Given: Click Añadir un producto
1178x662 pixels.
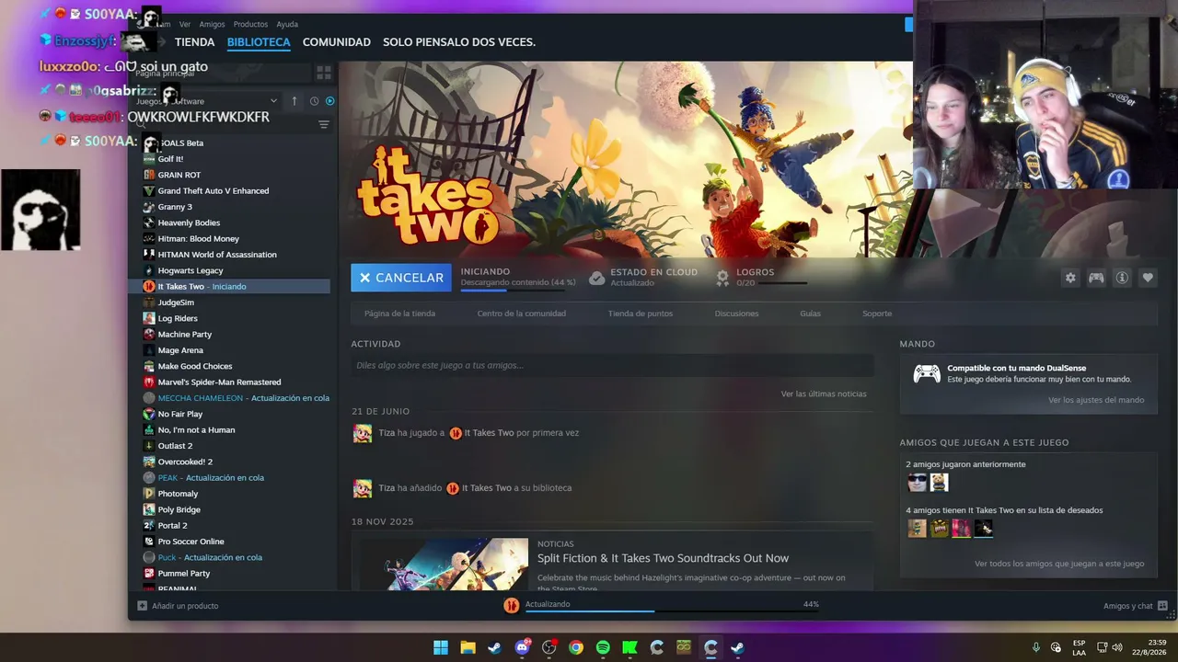Looking at the screenshot, I should (185, 606).
